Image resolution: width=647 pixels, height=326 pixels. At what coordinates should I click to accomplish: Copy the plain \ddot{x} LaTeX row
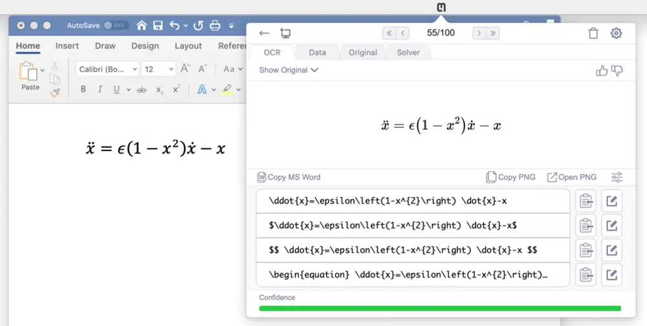point(586,201)
